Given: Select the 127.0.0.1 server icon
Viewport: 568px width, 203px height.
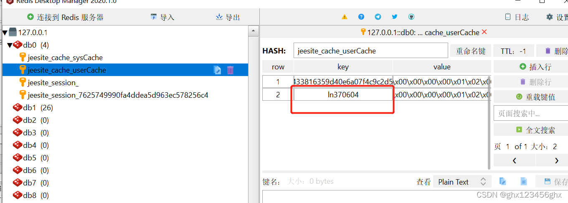Looking at the screenshot, I should coord(13,32).
